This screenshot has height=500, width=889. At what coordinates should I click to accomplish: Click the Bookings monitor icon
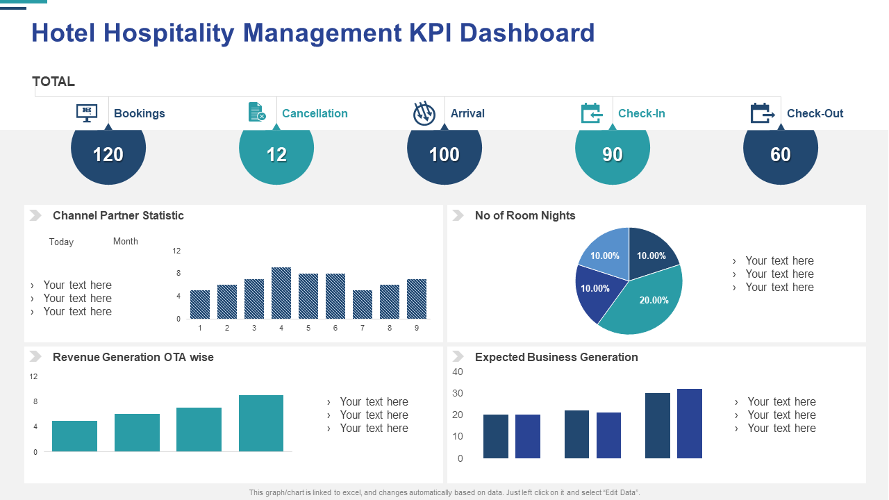(x=86, y=113)
